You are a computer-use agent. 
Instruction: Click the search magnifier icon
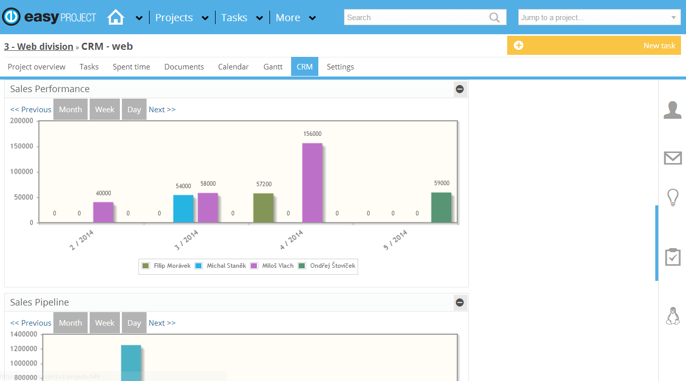(x=495, y=17)
